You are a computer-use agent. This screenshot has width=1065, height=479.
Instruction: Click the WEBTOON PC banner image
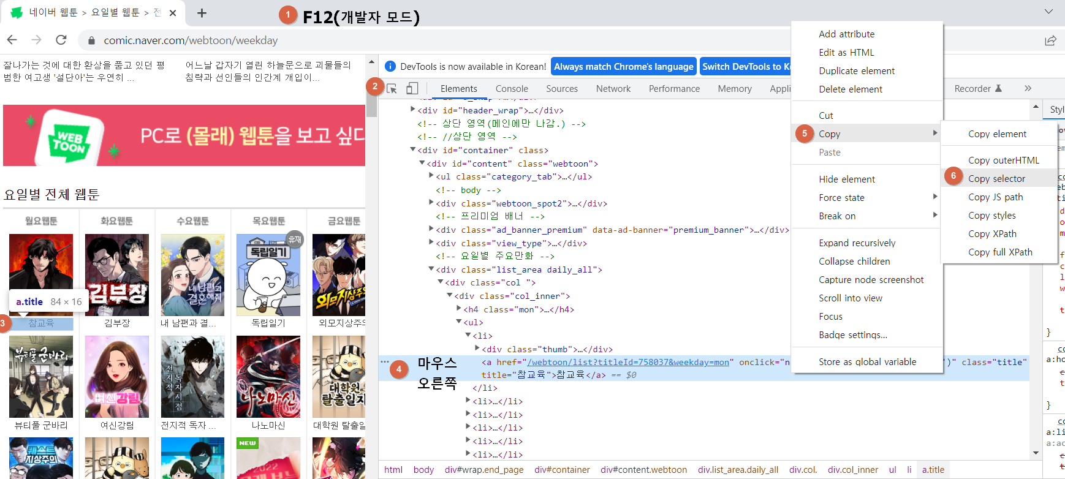coord(184,135)
